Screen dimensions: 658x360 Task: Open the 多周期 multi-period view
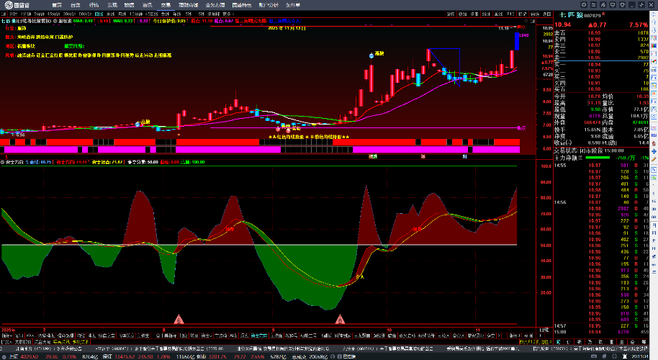[x=214, y=14]
